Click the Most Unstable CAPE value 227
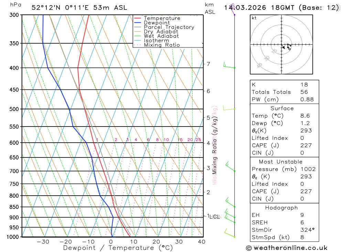 [x=306, y=191]
